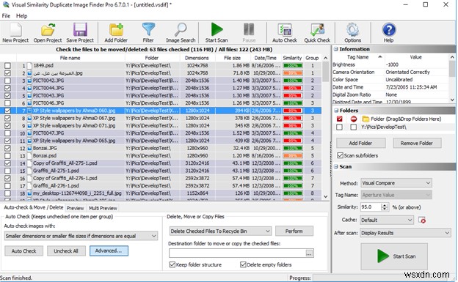Click the green similarity bar of 1849.psd
The image size is (458, 282).
pos(292,66)
